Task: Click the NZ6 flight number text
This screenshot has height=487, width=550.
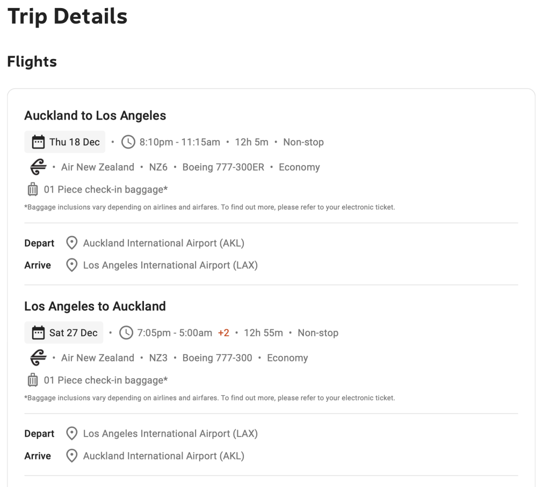Action: click(x=158, y=167)
